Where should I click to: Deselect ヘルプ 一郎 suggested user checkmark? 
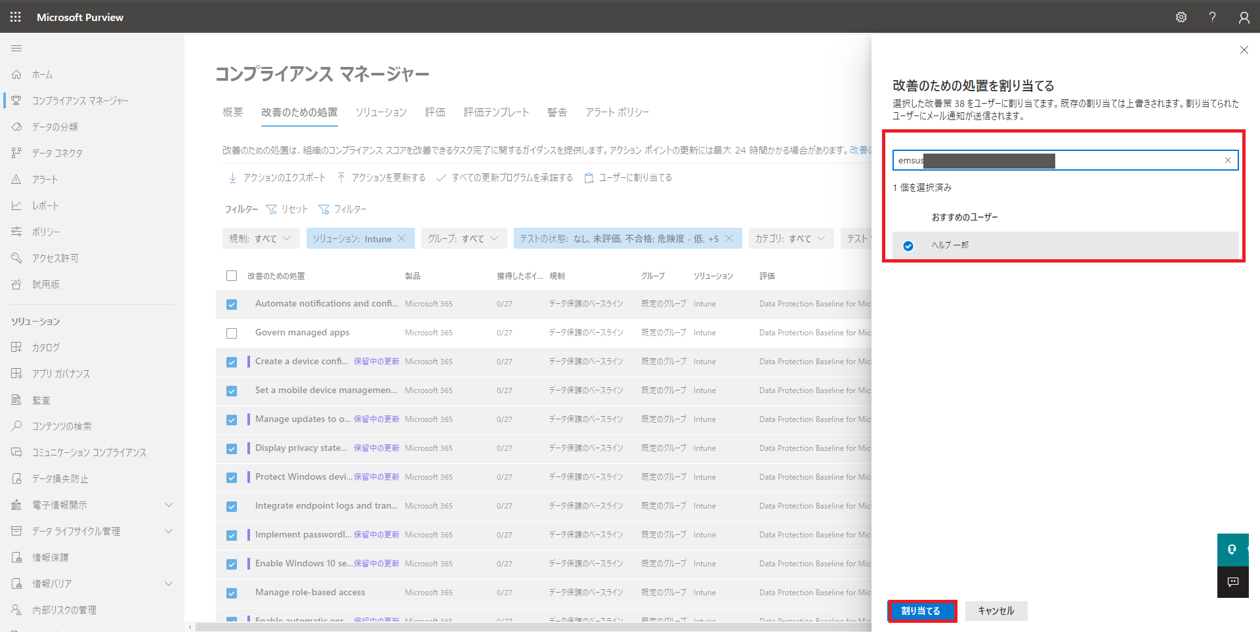pyautogui.click(x=908, y=246)
